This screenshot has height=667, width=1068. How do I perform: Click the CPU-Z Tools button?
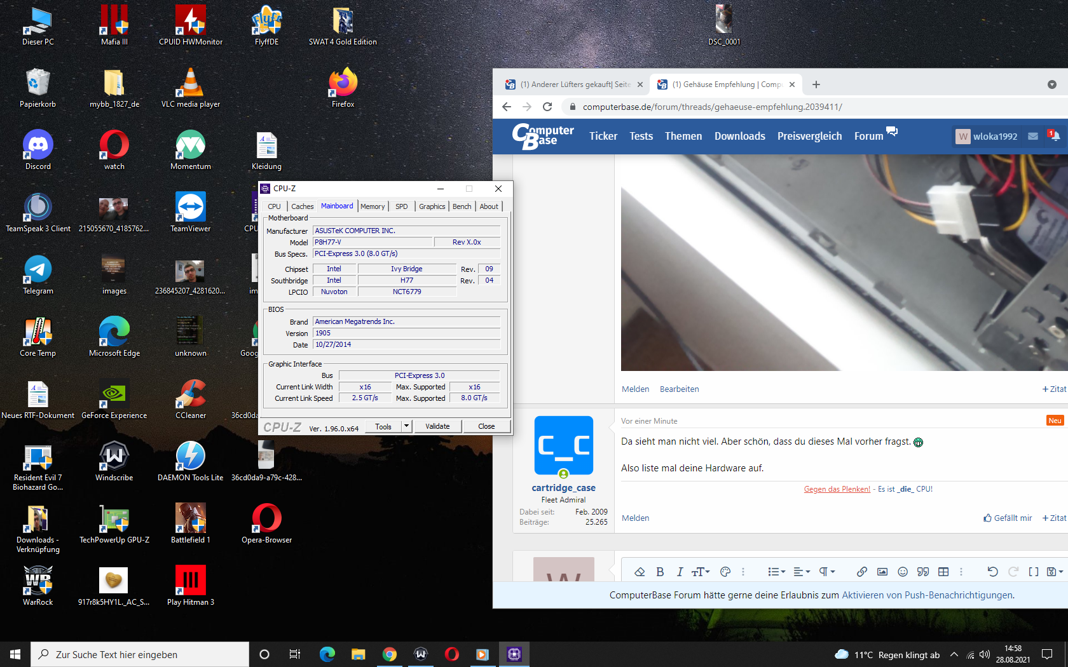(x=383, y=426)
